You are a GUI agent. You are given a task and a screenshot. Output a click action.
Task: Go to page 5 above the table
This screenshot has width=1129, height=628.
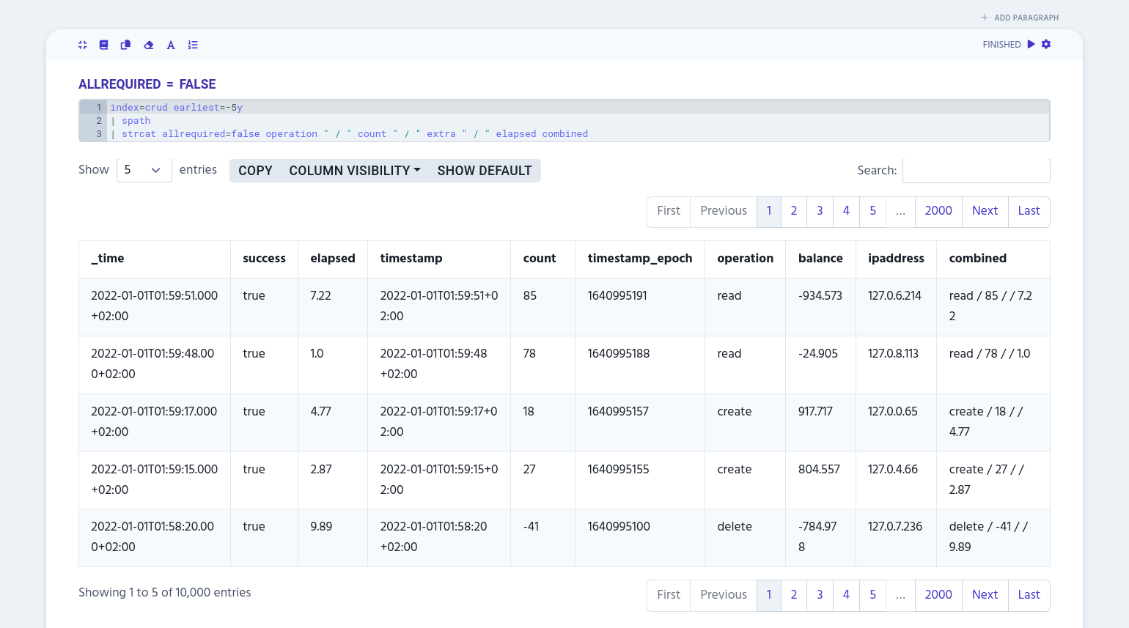(x=872, y=212)
